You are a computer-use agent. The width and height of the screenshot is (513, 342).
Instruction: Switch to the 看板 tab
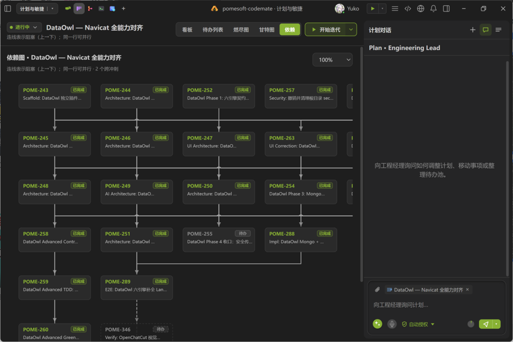(187, 30)
